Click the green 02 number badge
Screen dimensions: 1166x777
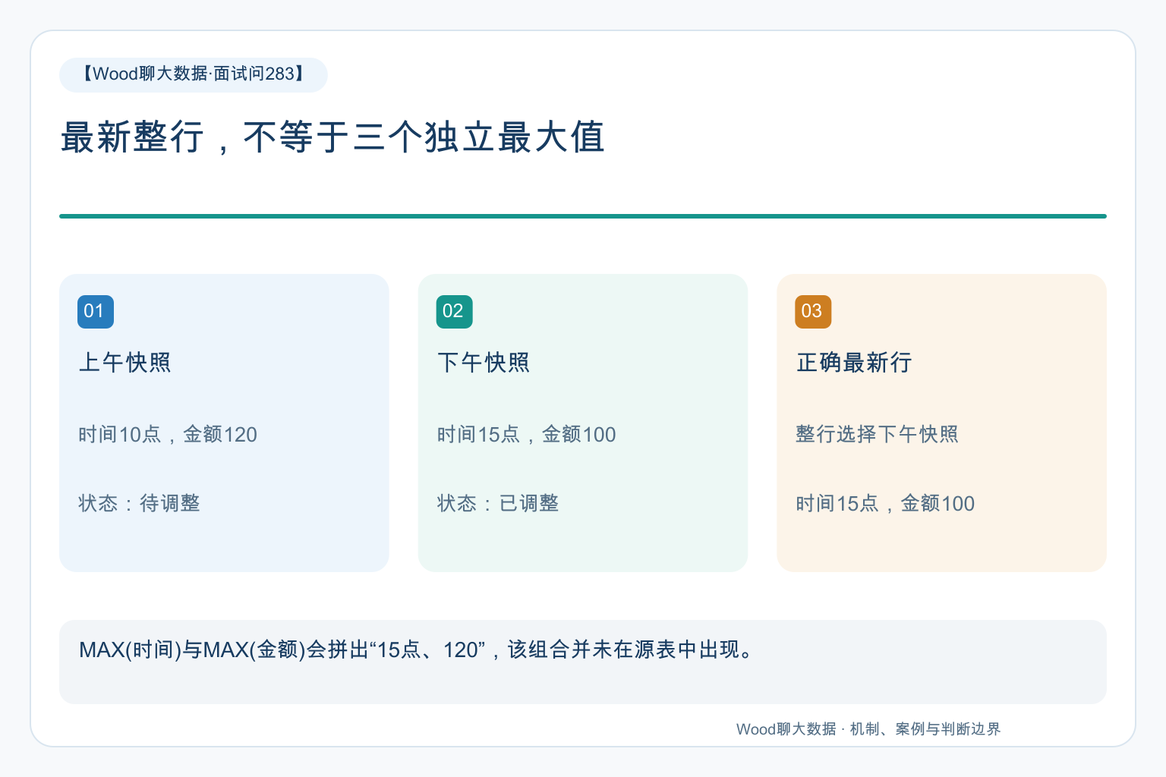click(454, 312)
